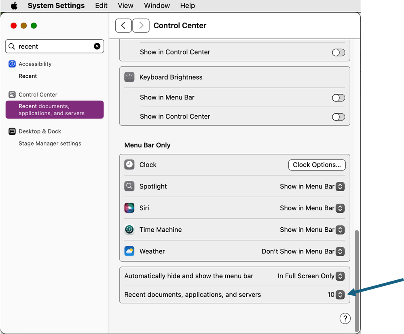Image resolution: width=404 pixels, height=334 pixels.
Task: Select Recent documents, applications, and servers result
Action: point(55,110)
